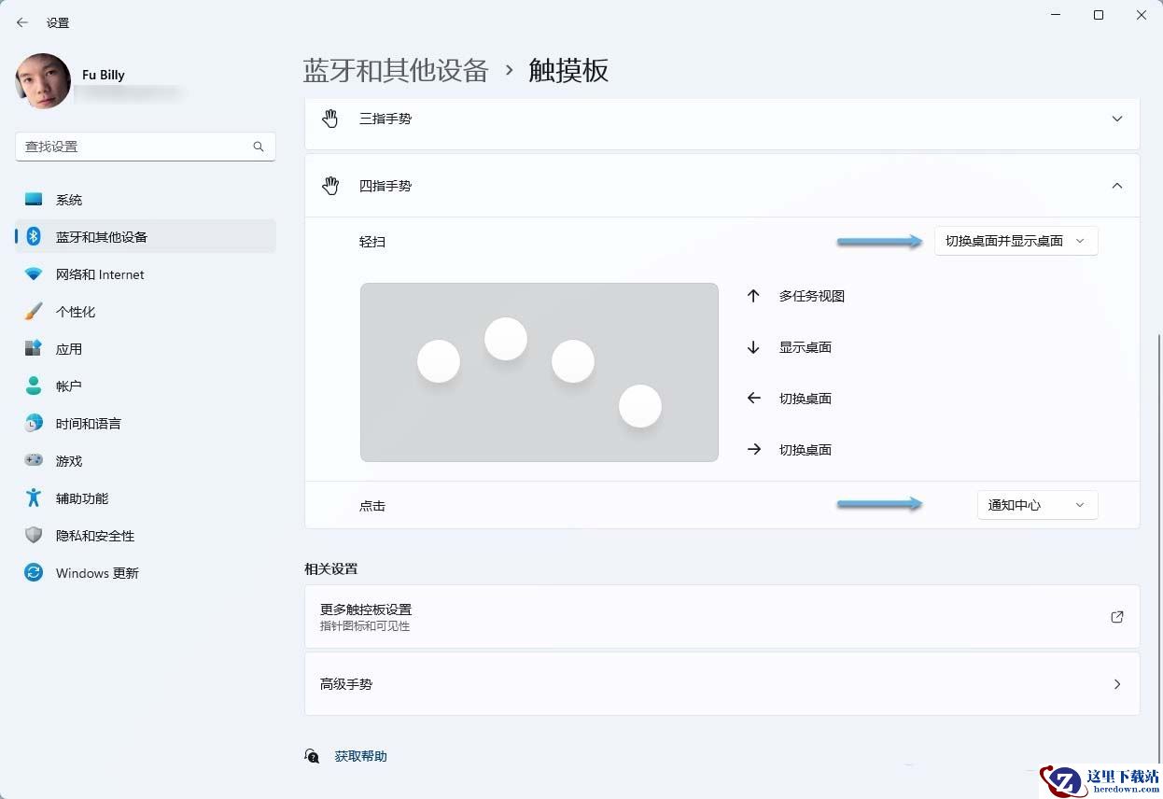The width and height of the screenshot is (1163, 799).
Task: Click the 应用 apps icon
Action: point(34,349)
